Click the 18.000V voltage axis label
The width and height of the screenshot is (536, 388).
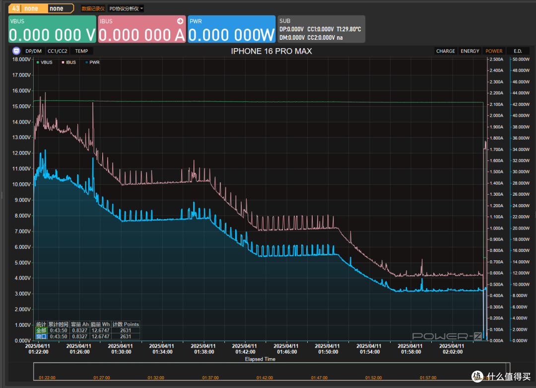[21, 59]
